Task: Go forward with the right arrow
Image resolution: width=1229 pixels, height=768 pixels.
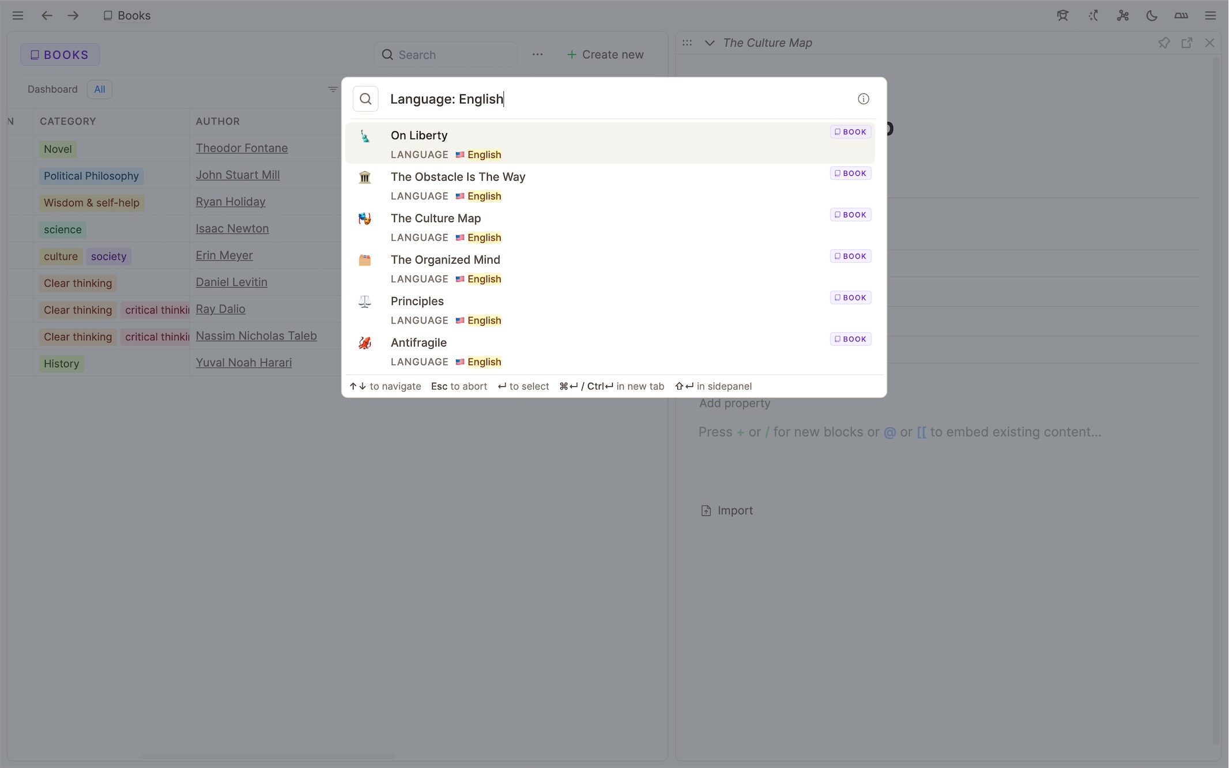Action: pyautogui.click(x=73, y=16)
